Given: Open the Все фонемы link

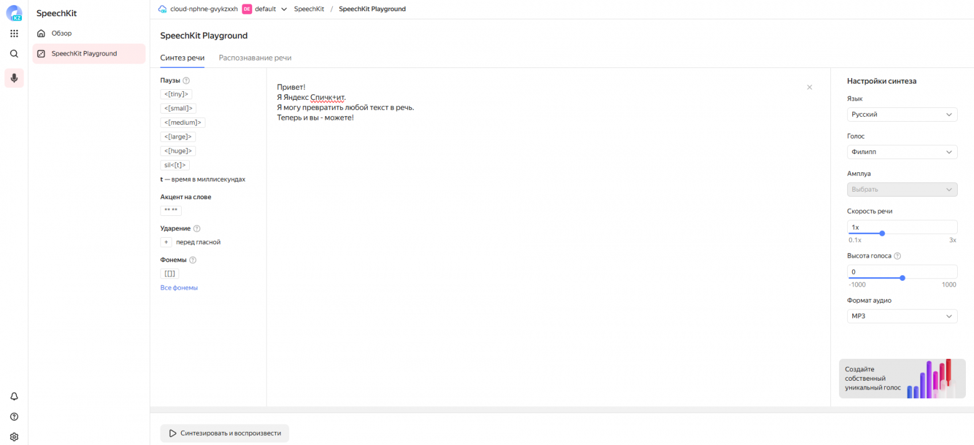Looking at the screenshot, I should tap(179, 288).
